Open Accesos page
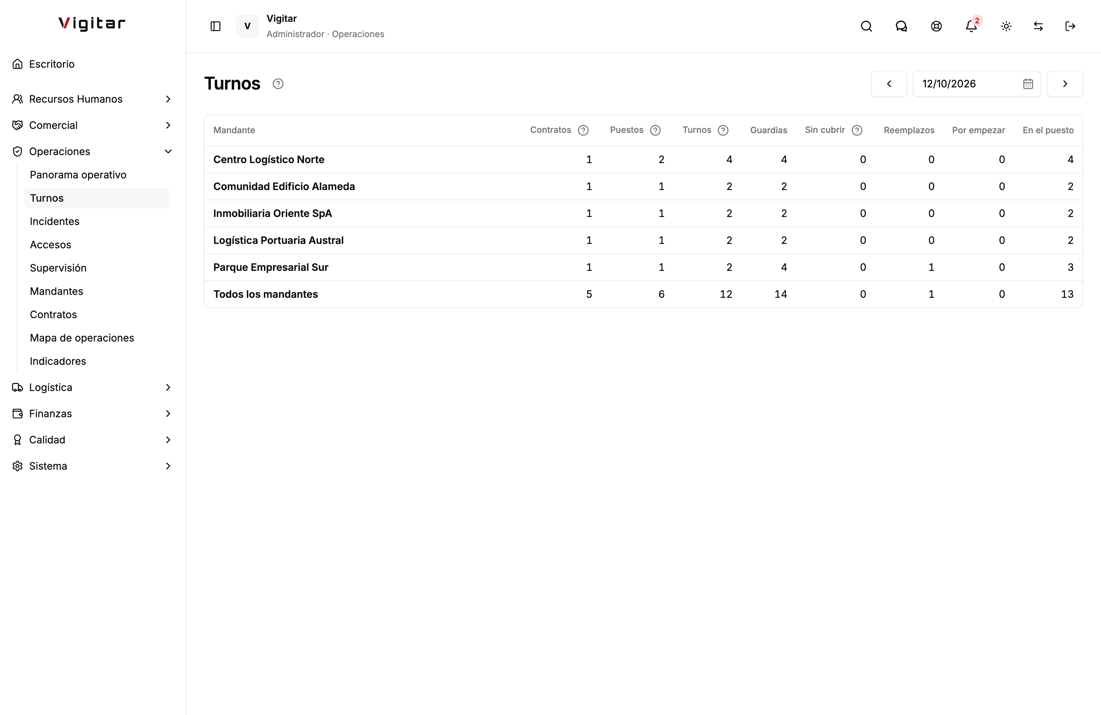The width and height of the screenshot is (1101, 715). click(x=97, y=245)
